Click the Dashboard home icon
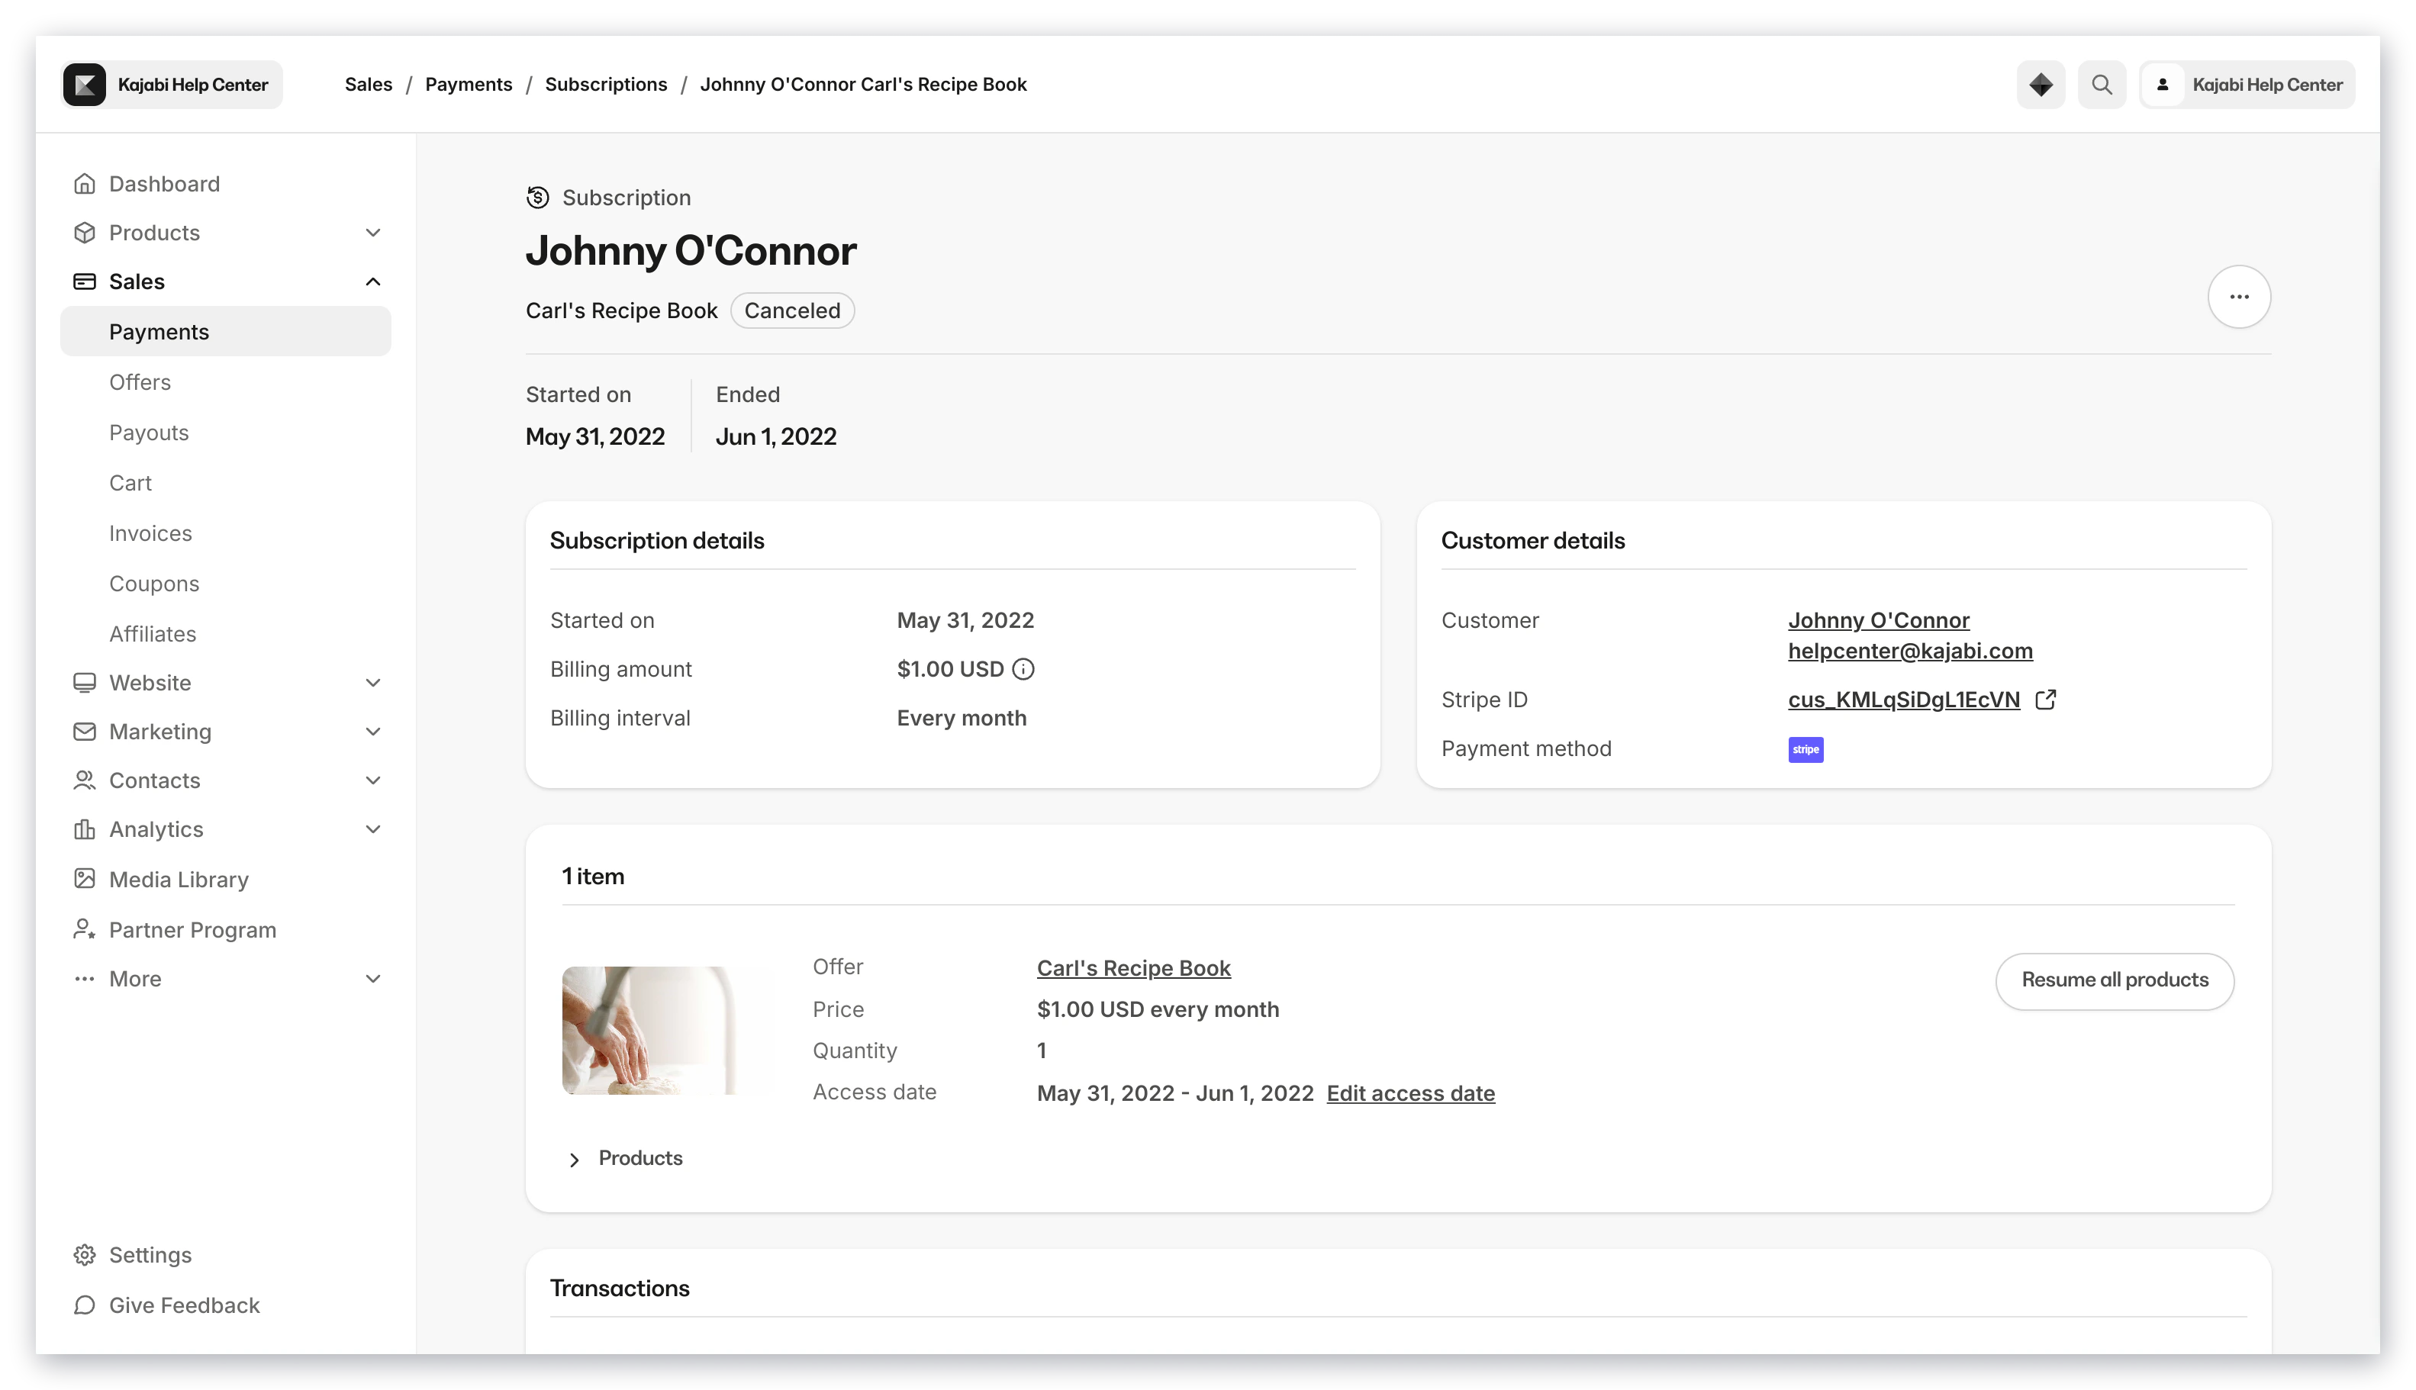2416x1390 pixels. point(84,183)
